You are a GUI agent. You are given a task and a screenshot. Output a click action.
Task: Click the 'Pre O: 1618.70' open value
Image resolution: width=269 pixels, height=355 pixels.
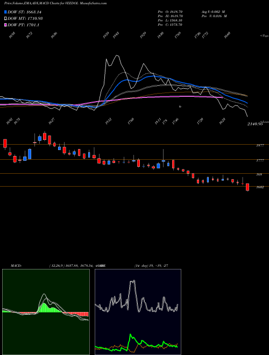pos(170,11)
